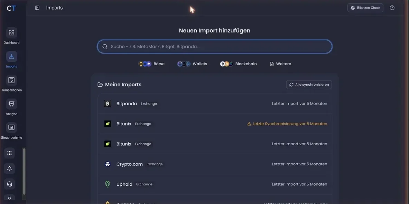Click the Bitpanda logo icon
The height and width of the screenshot is (204, 409).
point(108,104)
